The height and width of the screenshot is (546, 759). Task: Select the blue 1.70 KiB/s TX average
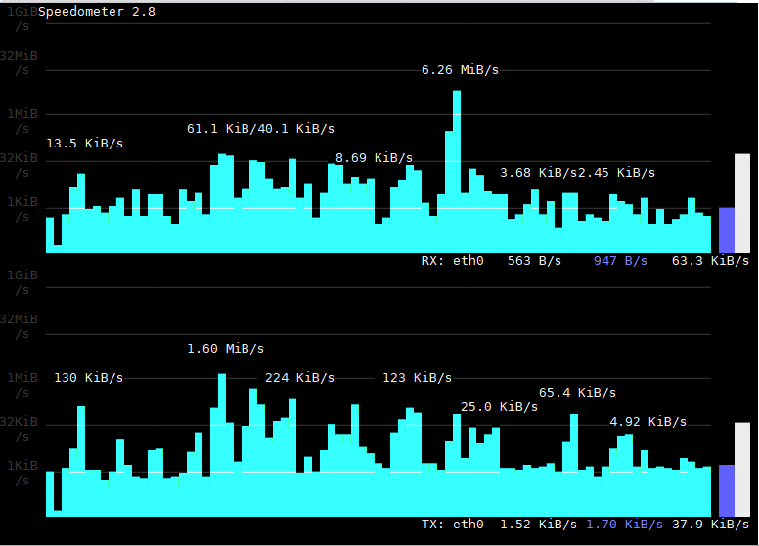[x=624, y=525]
